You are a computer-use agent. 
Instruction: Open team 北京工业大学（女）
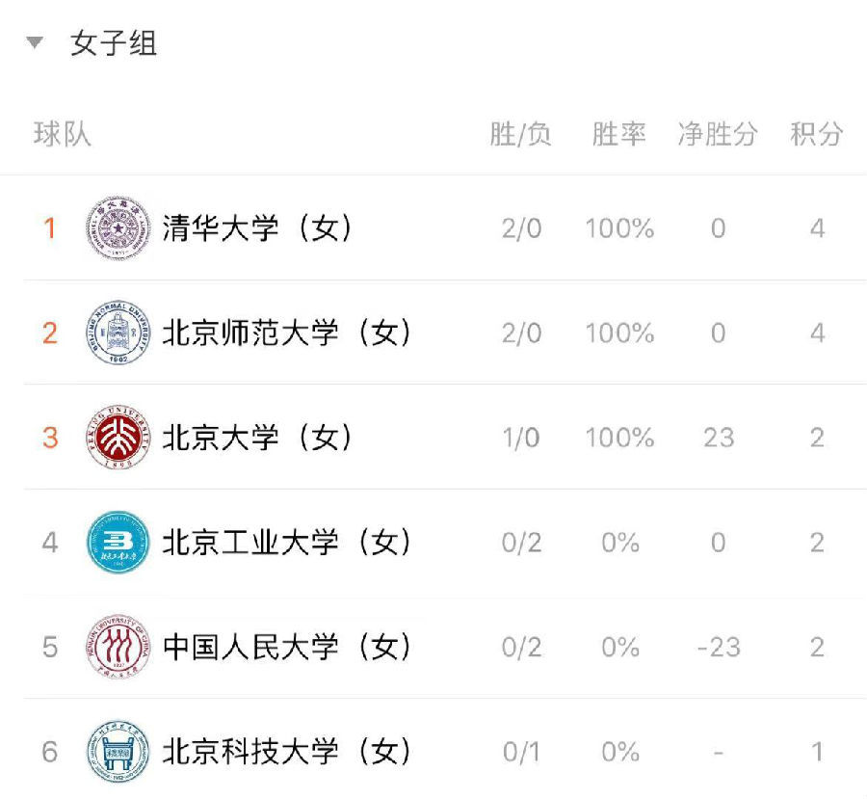(286, 542)
